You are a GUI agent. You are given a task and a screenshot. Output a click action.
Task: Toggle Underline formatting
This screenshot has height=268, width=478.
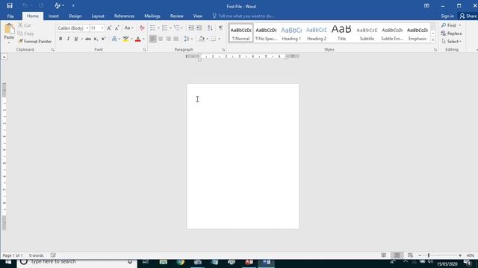coord(76,39)
